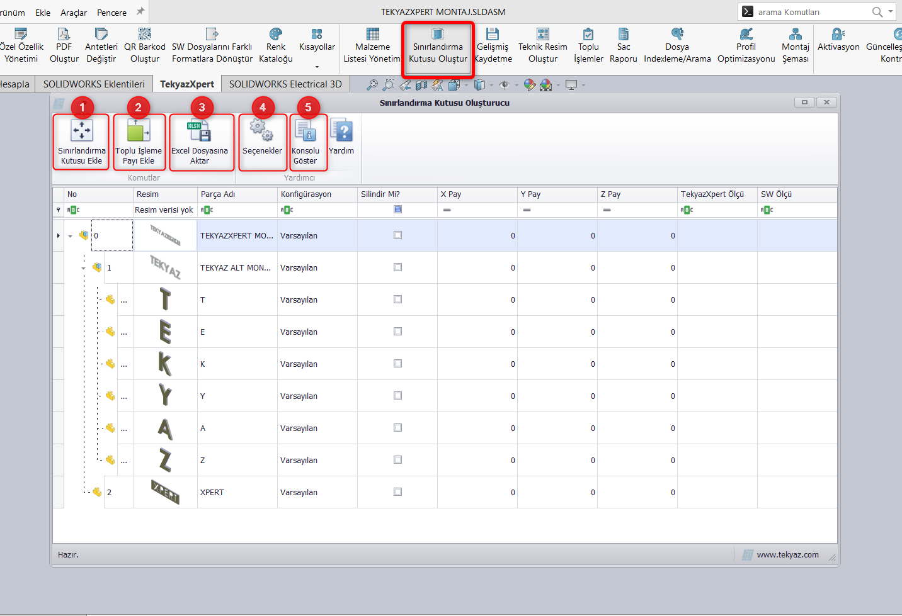Check Silindir Mi box for part Y
Image resolution: width=902 pixels, height=616 pixels.
tap(397, 396)
